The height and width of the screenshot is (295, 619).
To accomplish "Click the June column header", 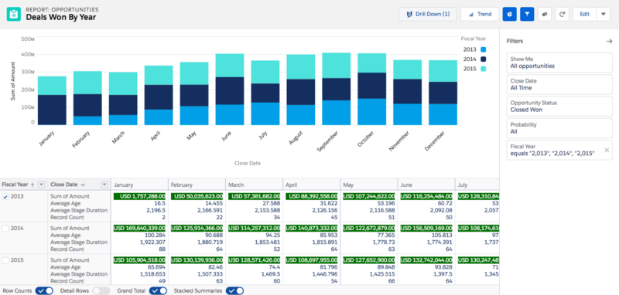I will pos(426,185).
